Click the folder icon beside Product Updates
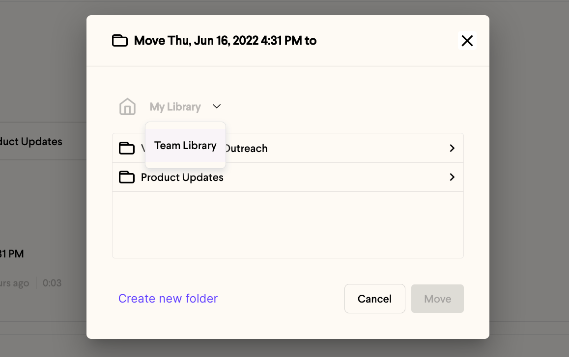569x357 pixels. tap(127, 177)
